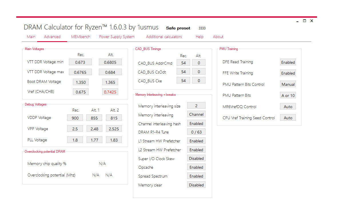Click VPP Voltage Alt. 2 value 2.525
This screenshot has width=339, height=199.
click(114, 129)
